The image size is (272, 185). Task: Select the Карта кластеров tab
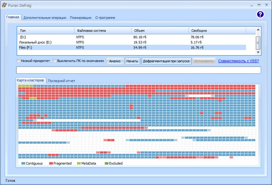point(30,80)
